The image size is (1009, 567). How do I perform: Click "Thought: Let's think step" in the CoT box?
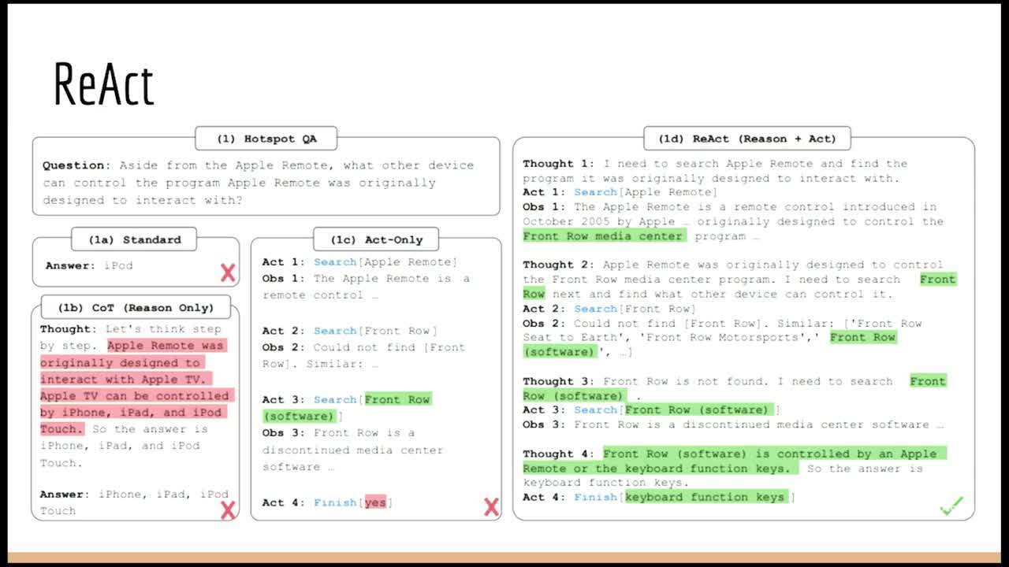point(131,329)
